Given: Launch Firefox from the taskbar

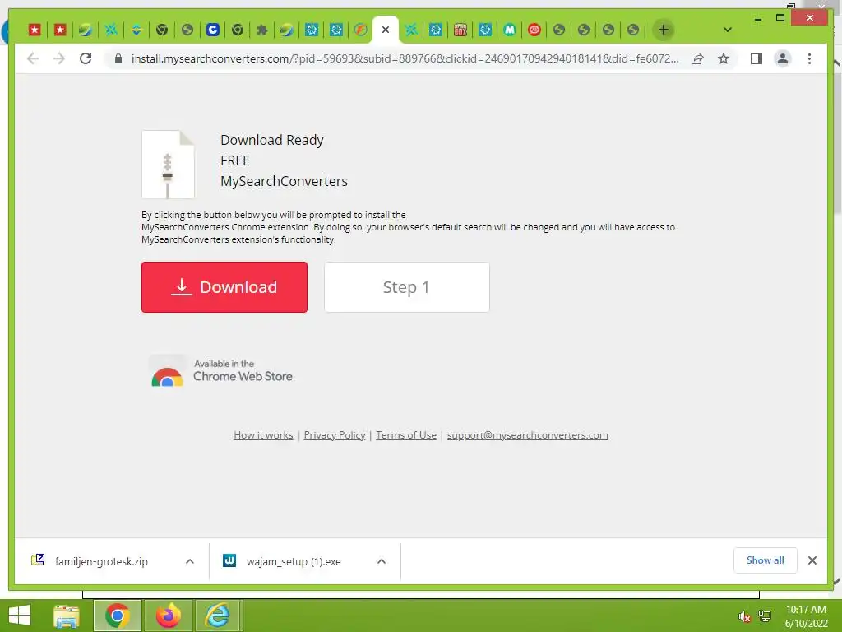Looking at the screenshot, I should tap(168, 616).
